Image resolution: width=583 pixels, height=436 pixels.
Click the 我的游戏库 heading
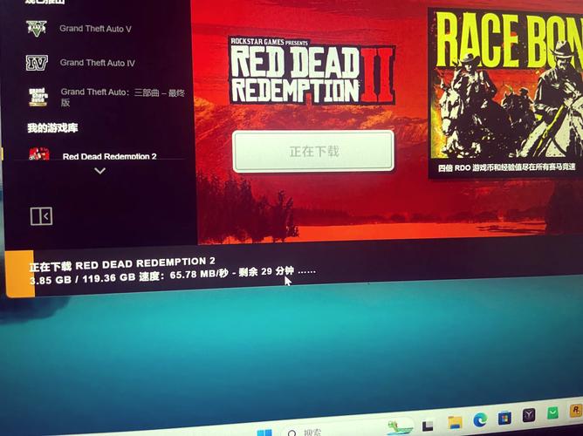pos(52,128)
